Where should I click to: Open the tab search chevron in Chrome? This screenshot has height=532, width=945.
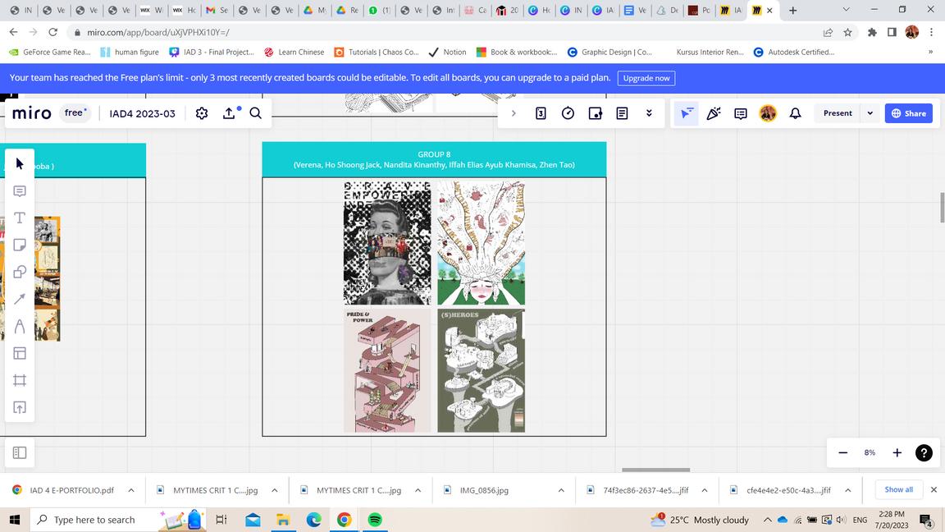[x=847, y=10]
